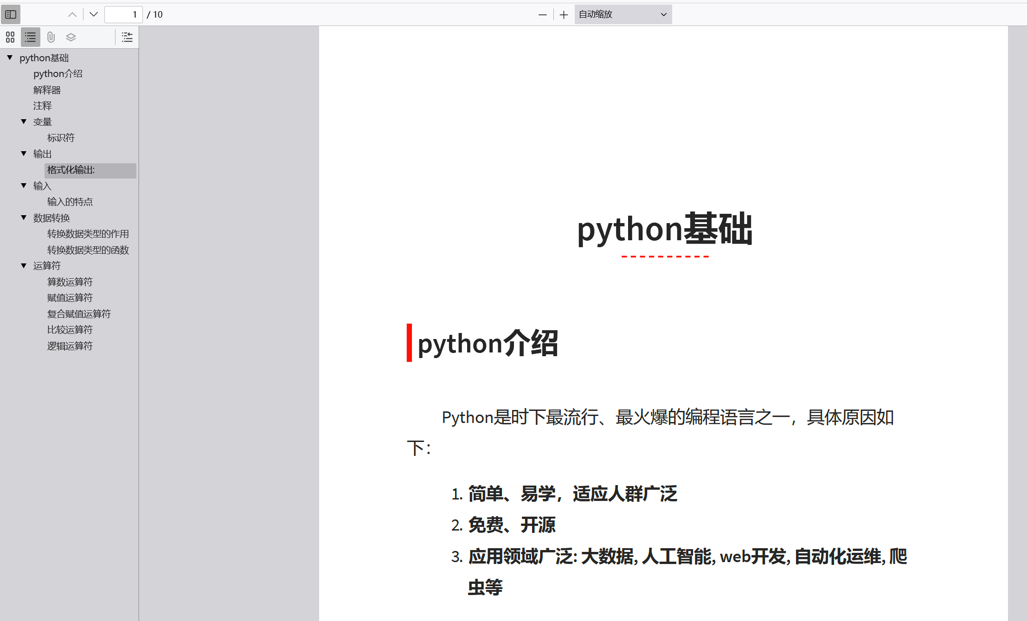The image size is (1027, 621).
Task: Collapse the 运算符 outline section
Action: coord(24,266)
